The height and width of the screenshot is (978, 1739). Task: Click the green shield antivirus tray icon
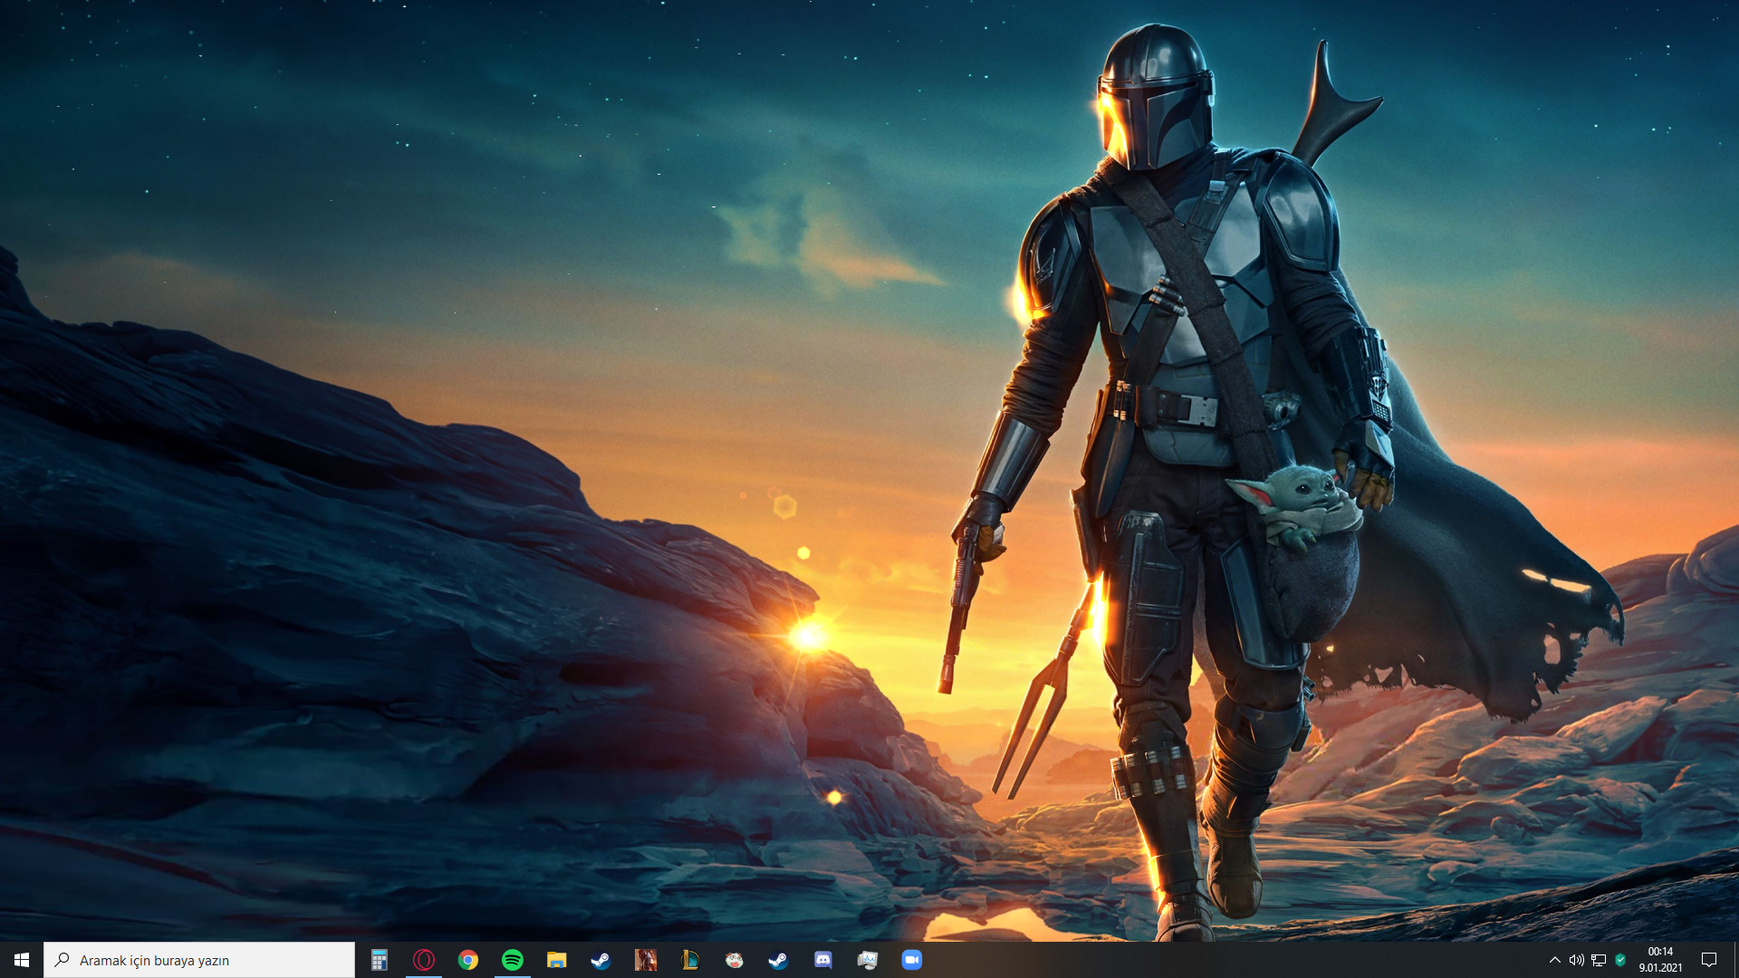[1620, 960]
